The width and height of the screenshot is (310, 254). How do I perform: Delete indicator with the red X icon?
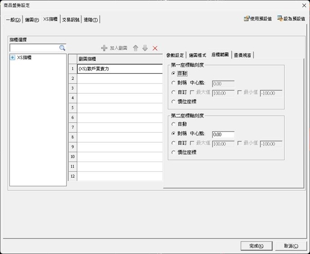pyautogui.click(x=155, y=48)
